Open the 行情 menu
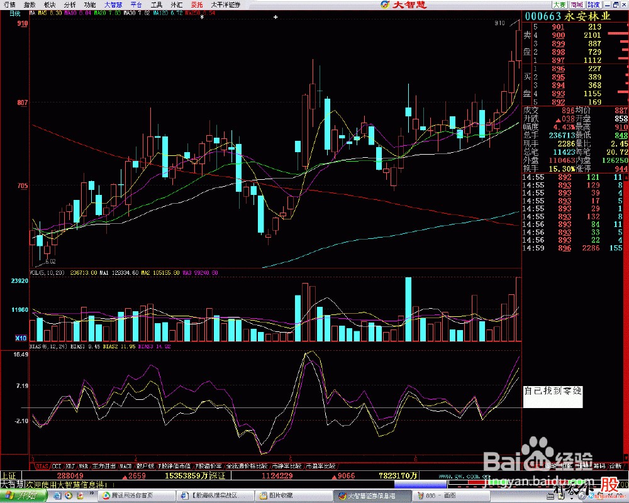 click(9, 5)
